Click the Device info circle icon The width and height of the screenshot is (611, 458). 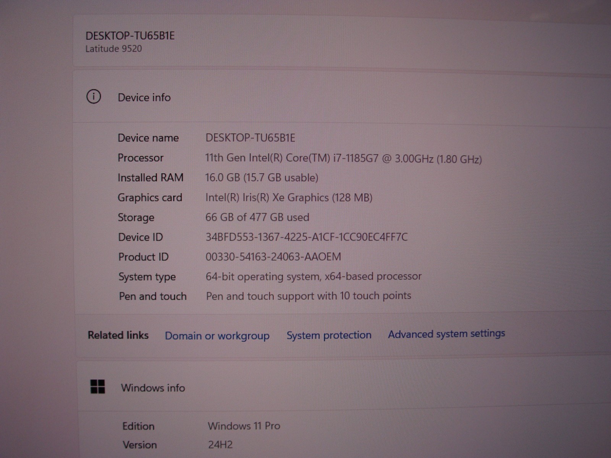click(94, 97)
